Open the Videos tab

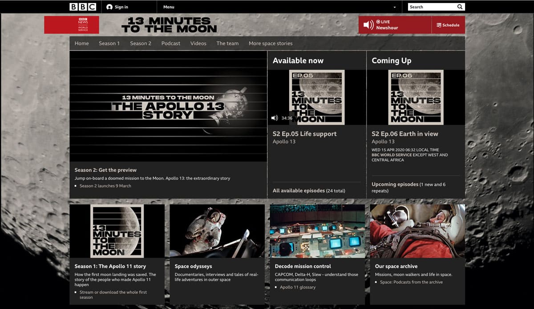click(x=198, y=43)
